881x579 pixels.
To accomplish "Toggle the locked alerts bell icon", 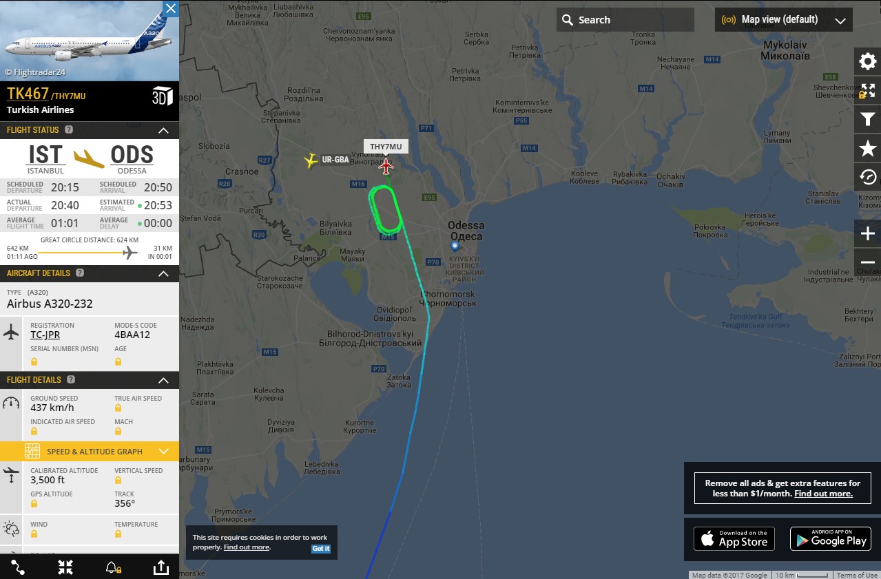I will pos(112,567).
